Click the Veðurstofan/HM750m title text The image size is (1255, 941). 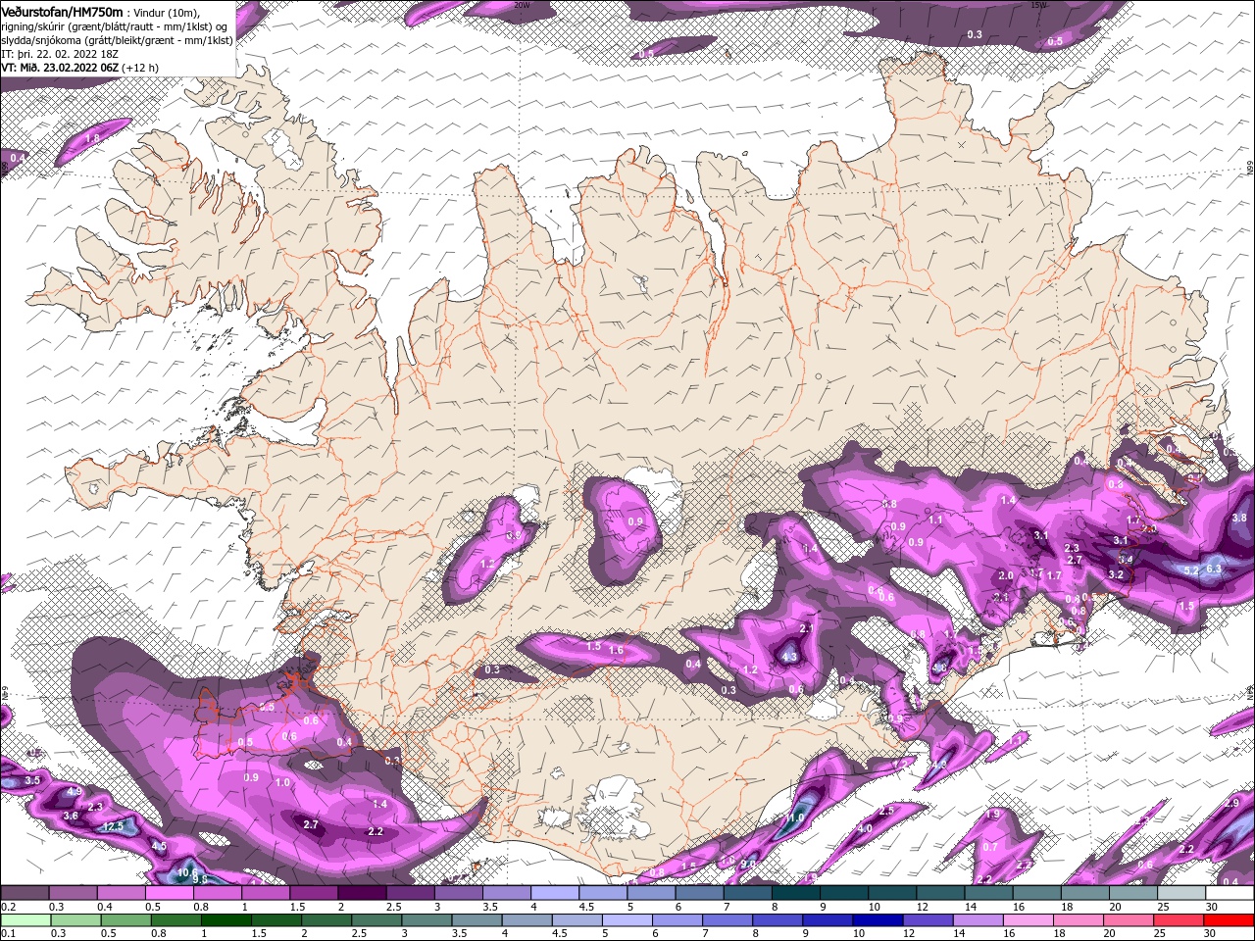click(x=62, y=11)
